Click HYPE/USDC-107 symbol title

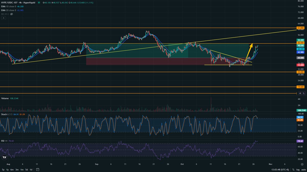[10, 3]
